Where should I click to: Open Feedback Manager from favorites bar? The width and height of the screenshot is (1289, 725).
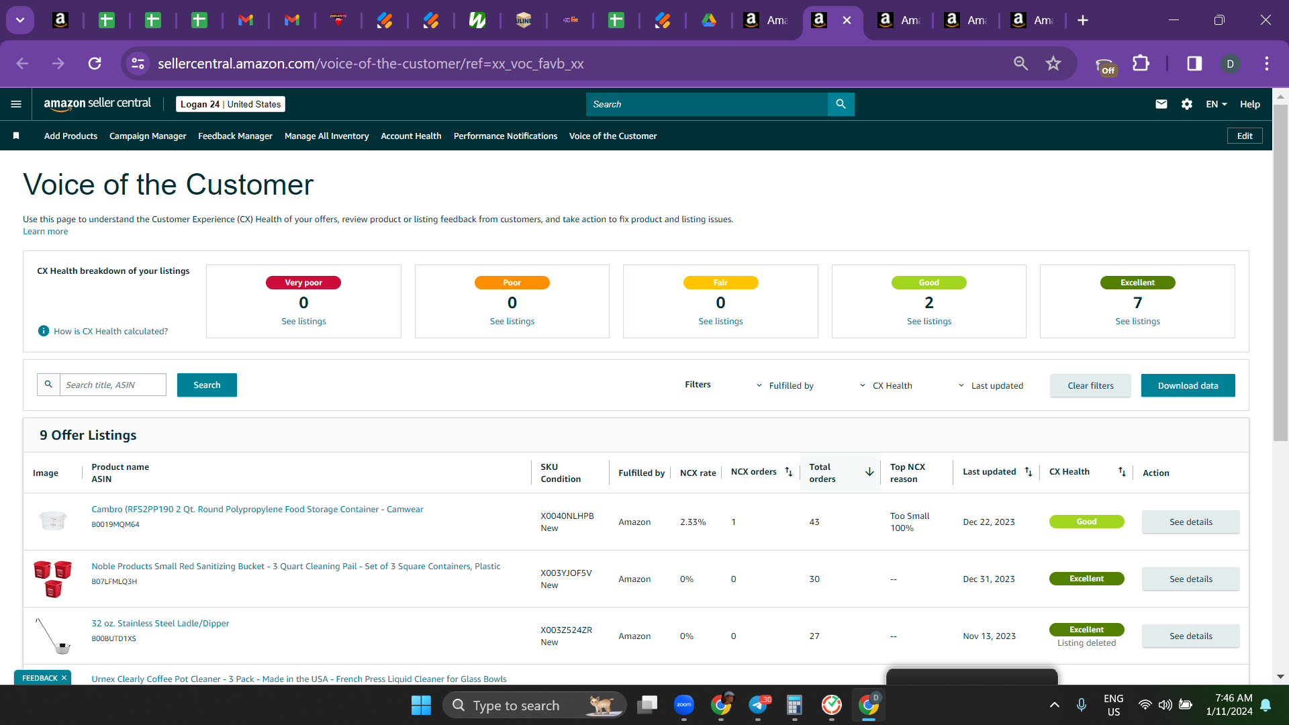pyautogui.click(x=235, y=136)
